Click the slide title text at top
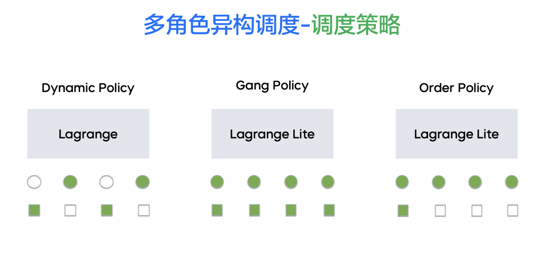The width and height of the screenshot is (547, 261). [x=272, y=24]
